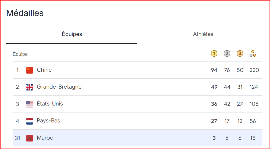Click the China flag icon

30,70
